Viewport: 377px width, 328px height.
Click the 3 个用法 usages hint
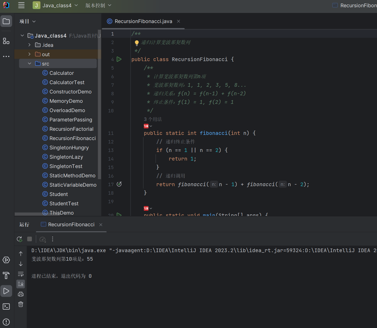153,119
